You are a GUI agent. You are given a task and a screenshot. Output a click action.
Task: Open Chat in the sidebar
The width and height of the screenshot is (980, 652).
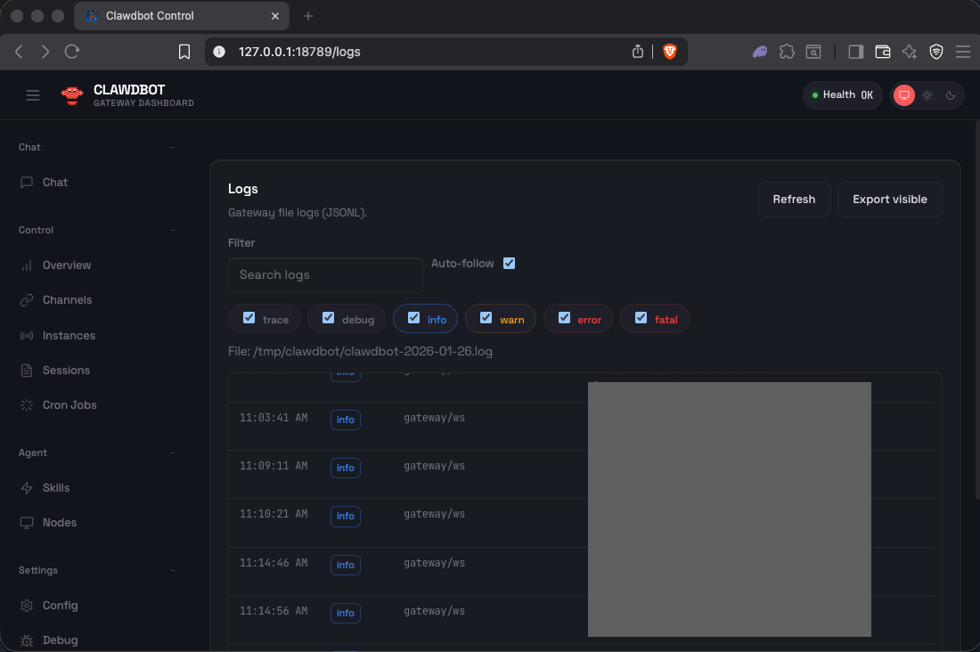55,182
